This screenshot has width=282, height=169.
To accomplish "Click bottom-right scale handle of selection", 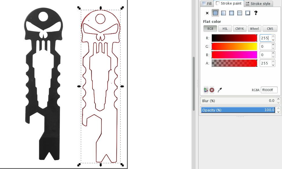I will click(122, 165).
